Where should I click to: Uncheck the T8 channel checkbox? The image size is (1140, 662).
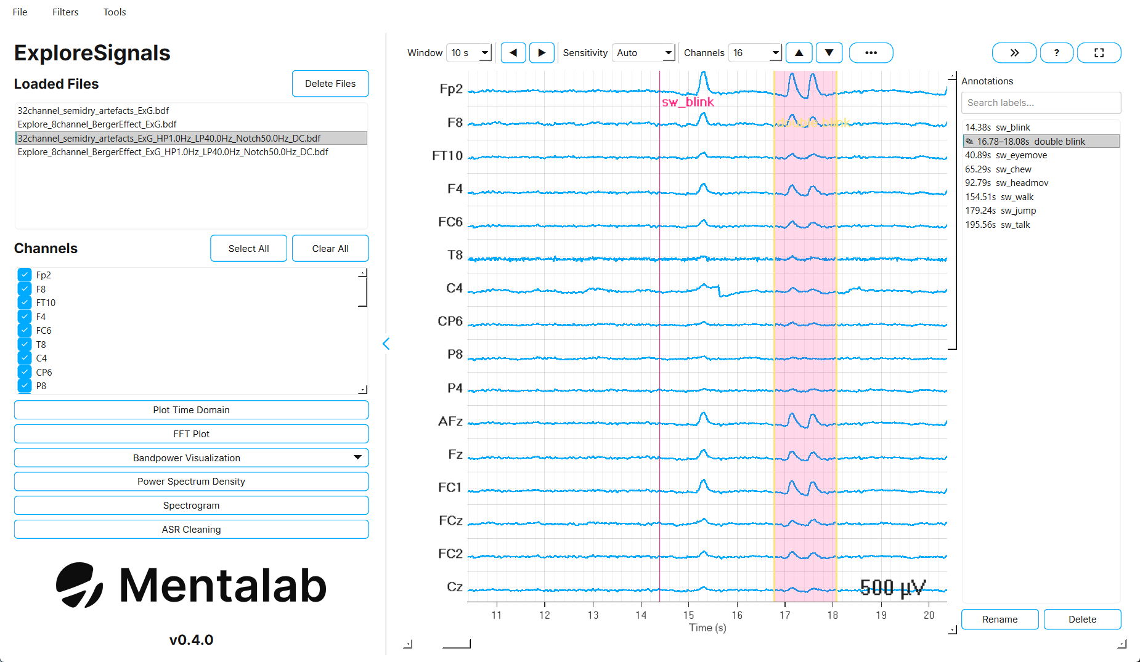25,344
